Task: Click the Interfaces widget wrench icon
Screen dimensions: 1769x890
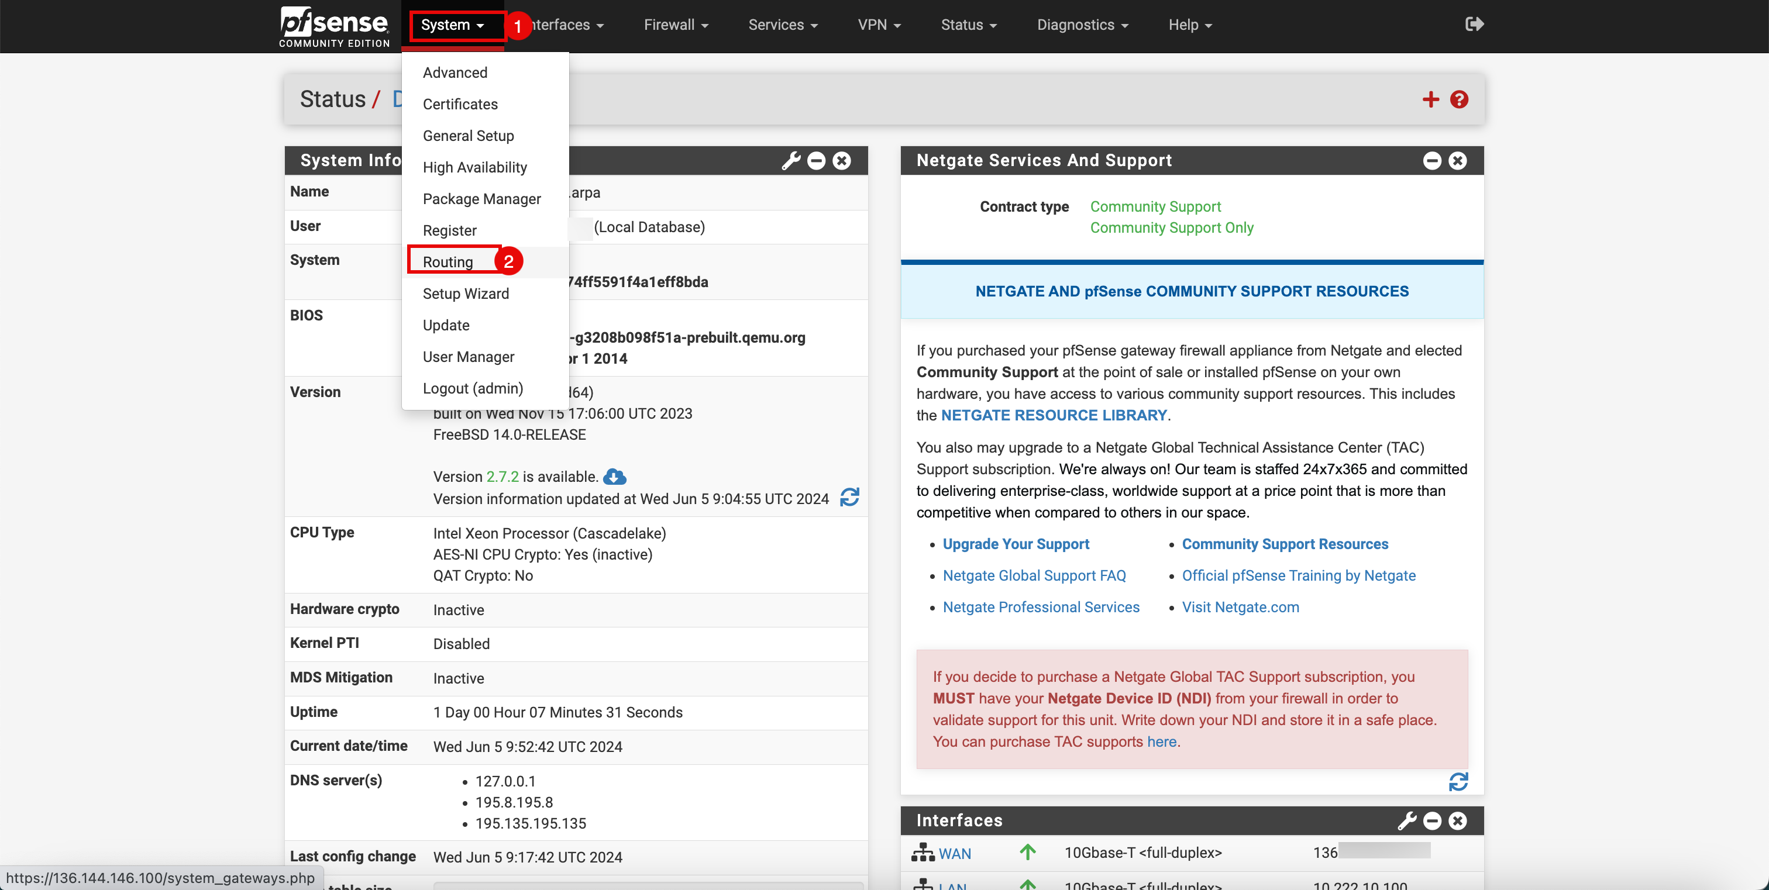Action: [1406, 820]
